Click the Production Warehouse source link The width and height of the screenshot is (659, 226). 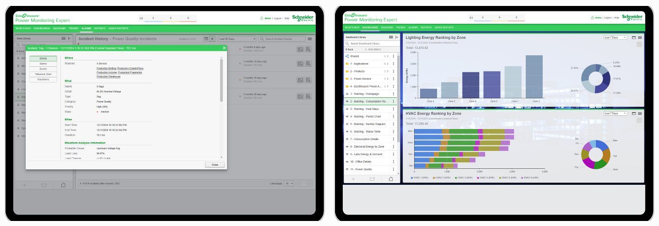[108, 76]
